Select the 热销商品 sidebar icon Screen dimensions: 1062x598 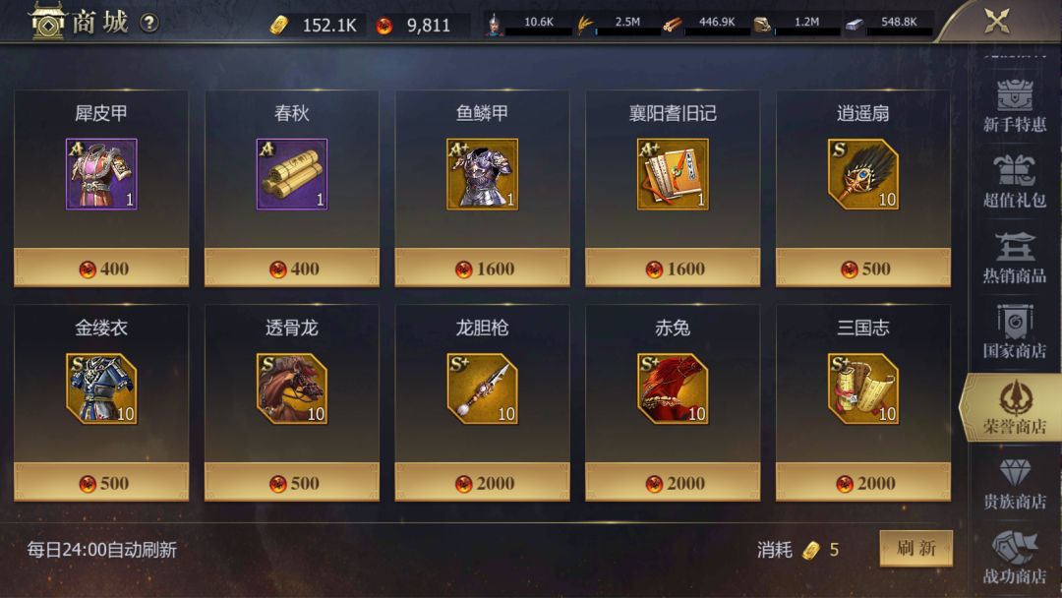[x=1014, y=258]
